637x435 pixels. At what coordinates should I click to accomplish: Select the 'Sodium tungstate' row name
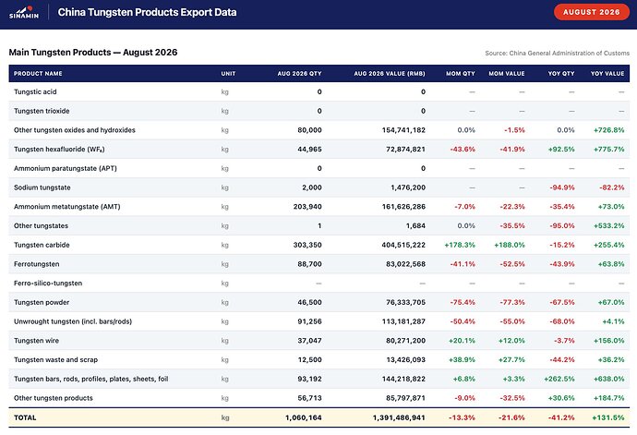[42, 187]
